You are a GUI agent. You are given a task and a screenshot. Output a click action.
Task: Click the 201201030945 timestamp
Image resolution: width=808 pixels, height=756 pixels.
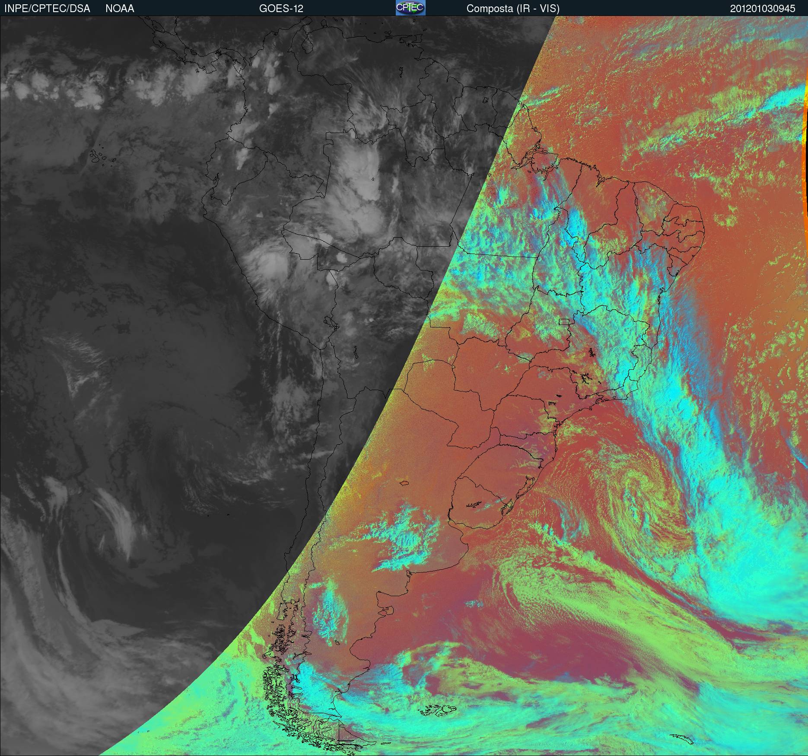pos(763,9)
